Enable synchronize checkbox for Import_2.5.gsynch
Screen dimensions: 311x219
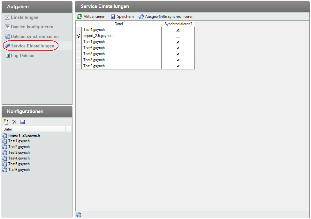coord(178,36)
